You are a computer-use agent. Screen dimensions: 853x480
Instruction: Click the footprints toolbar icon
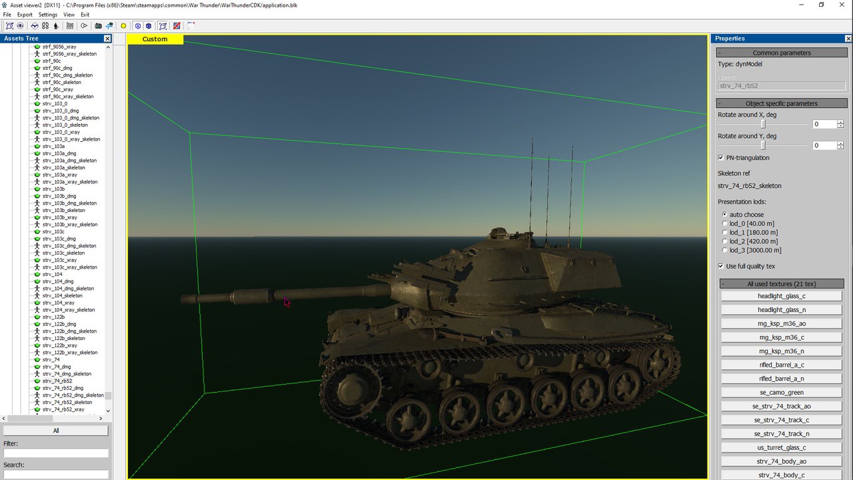coord(45,26)
